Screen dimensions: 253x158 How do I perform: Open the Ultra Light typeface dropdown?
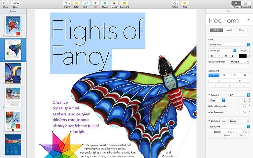coord(222,50)
